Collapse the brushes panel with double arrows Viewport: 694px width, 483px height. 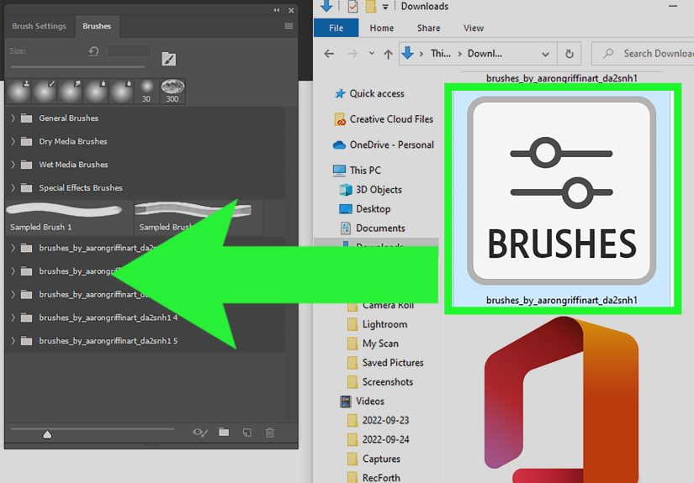point(276,10)
